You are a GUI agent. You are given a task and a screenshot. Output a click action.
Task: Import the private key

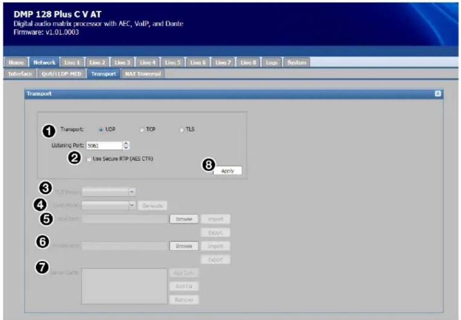pyautogui.click(x=215, y=246)
